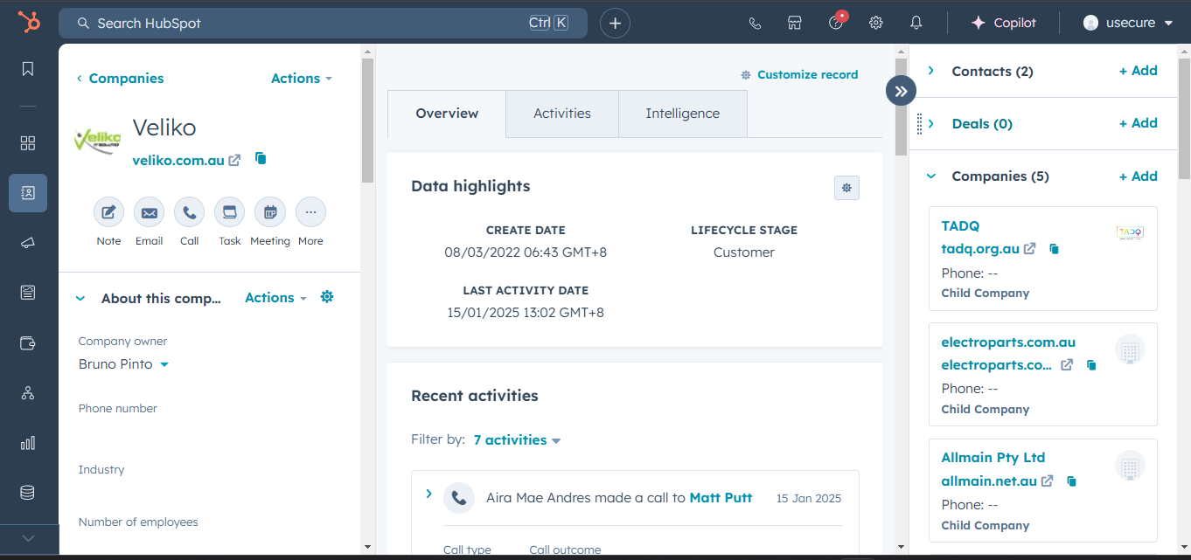Viewport: 1191px width, 560px height.
Task: Open the More actions ellipsis button
Action: click(310, 212)
